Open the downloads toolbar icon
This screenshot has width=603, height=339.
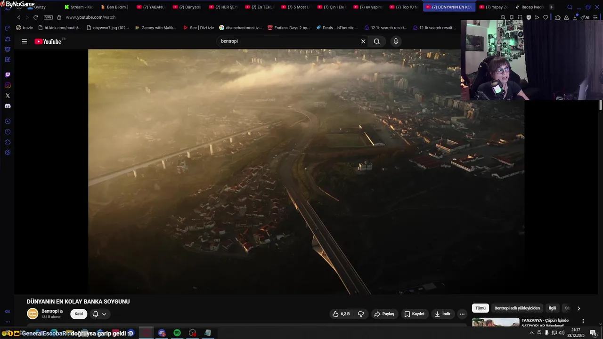click(x=575, y=17)
